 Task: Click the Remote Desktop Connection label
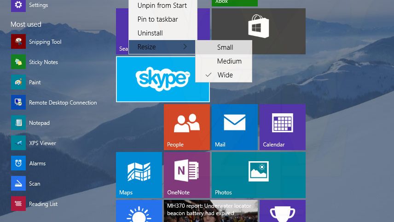(63, 103)
